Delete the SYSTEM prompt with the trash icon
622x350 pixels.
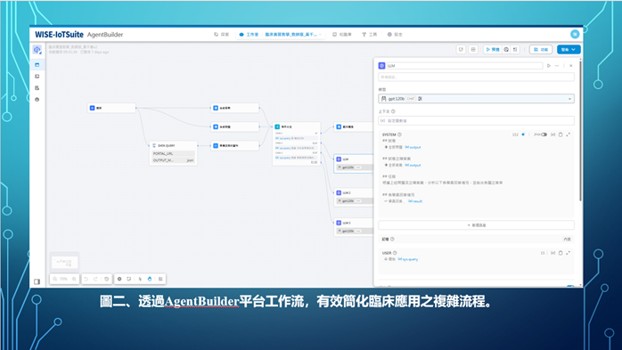(561, 134)
